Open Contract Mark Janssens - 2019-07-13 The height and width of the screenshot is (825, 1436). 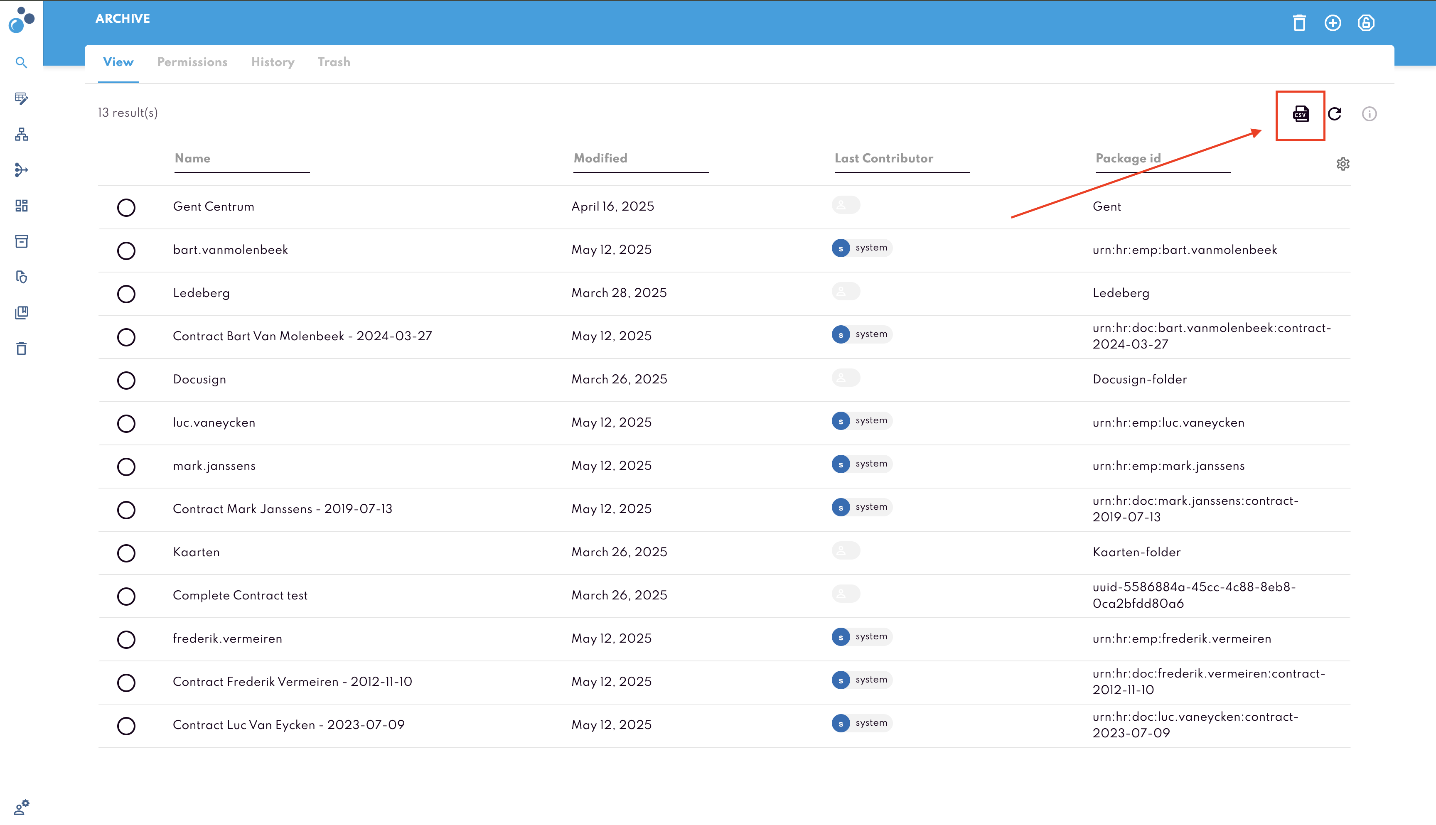tap(282, 509)
